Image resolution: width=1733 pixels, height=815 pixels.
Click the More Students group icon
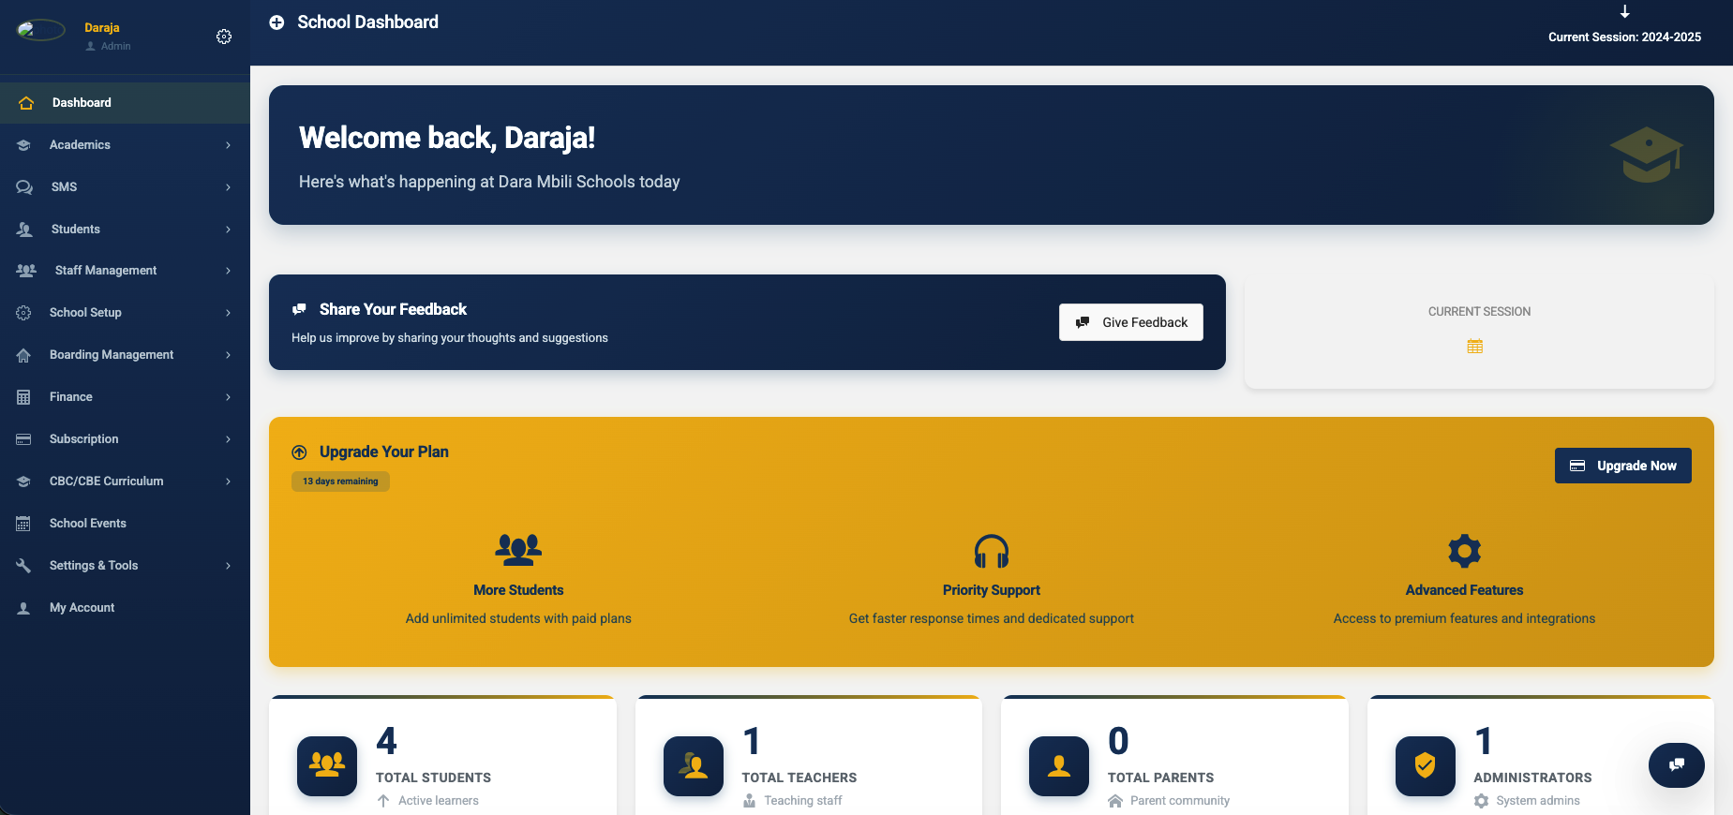(x=518, y=550)
